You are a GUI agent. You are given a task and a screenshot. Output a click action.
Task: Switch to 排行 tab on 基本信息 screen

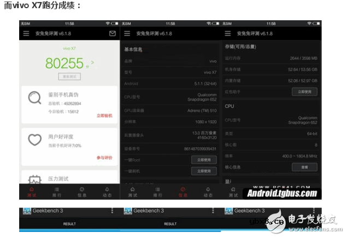tap(157, 192)
